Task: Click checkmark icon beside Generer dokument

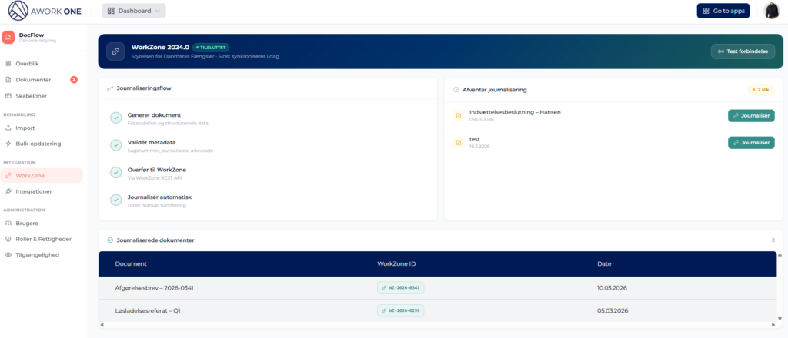Action: [x=116, y=118]
